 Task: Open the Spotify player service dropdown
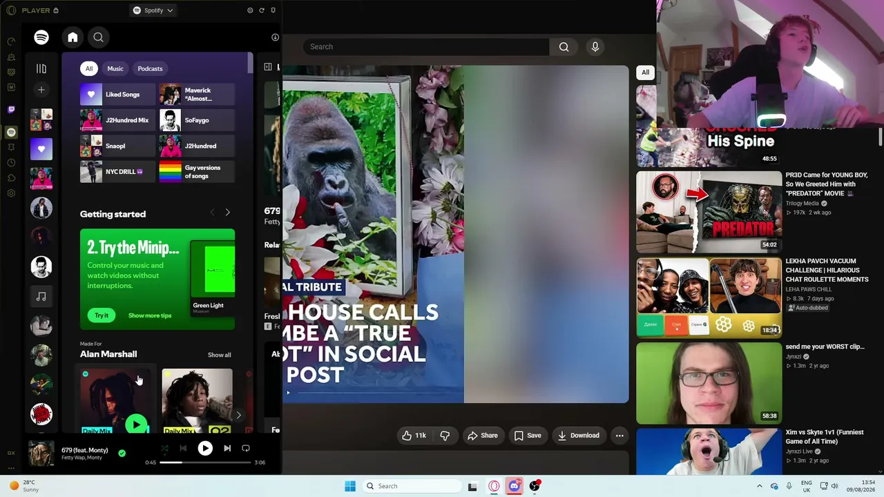tap(153, 10)
